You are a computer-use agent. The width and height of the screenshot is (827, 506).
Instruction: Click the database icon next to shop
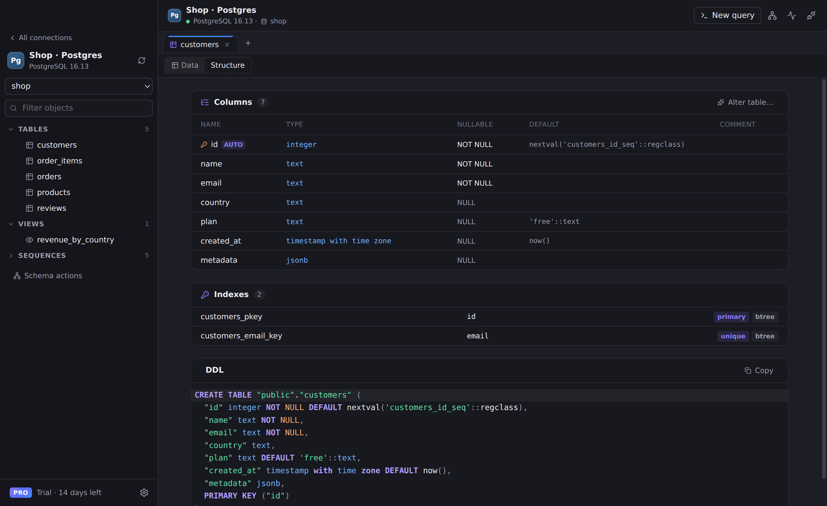(x=264, y=22)
